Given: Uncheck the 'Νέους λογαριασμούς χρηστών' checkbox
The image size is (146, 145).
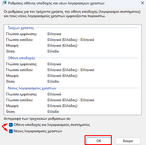Looking at the screenshot, I should [11, 131].
